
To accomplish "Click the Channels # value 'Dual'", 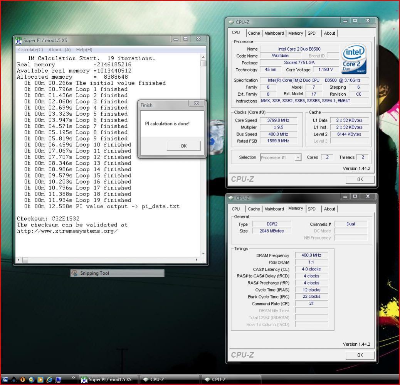I will tap(351, 224).
